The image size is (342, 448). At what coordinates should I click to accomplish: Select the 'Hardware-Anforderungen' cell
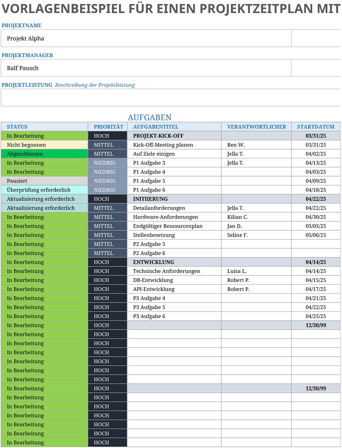pos(174,217)
